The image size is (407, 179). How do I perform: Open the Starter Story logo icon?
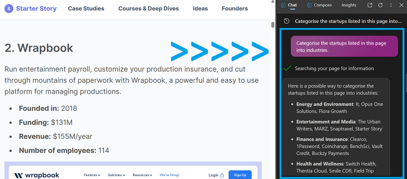point(9,9)
